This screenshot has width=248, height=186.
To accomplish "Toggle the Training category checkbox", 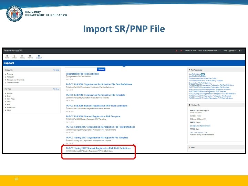I will tap(6, 74).
